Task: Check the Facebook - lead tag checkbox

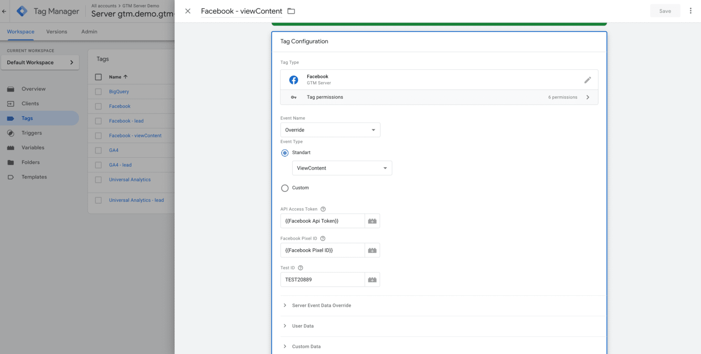Action: (98, 121)
